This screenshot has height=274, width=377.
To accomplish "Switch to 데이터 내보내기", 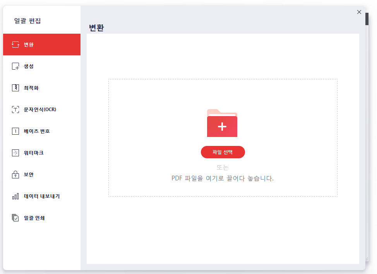I will [42, 196].
